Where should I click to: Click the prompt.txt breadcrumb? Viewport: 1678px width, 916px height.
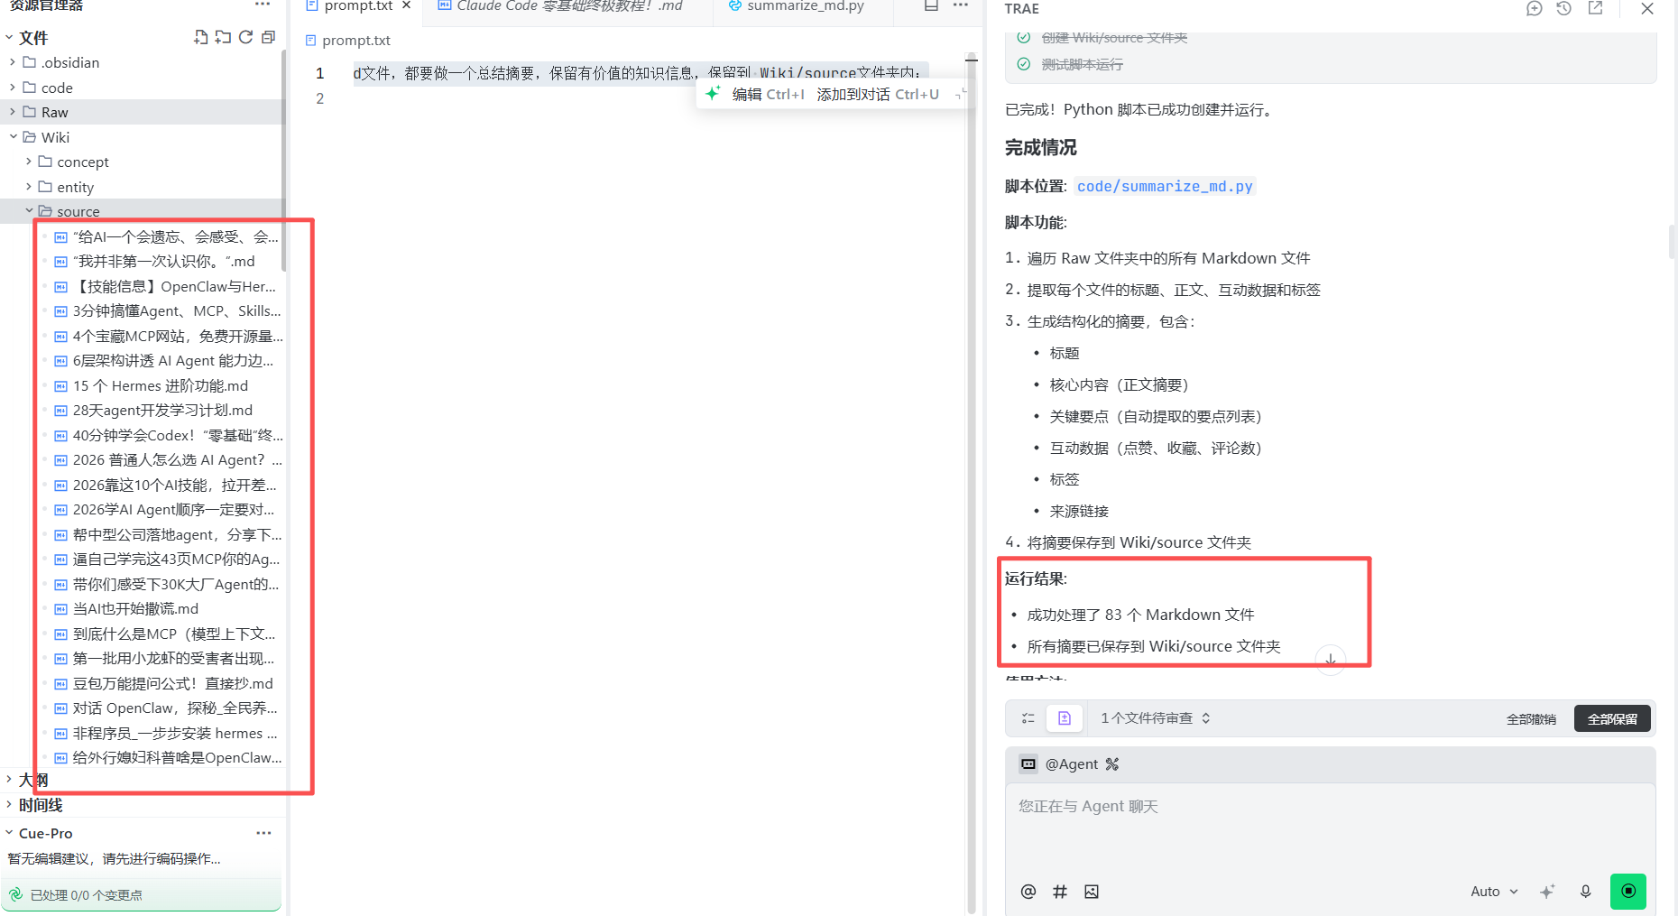point(348,40)
